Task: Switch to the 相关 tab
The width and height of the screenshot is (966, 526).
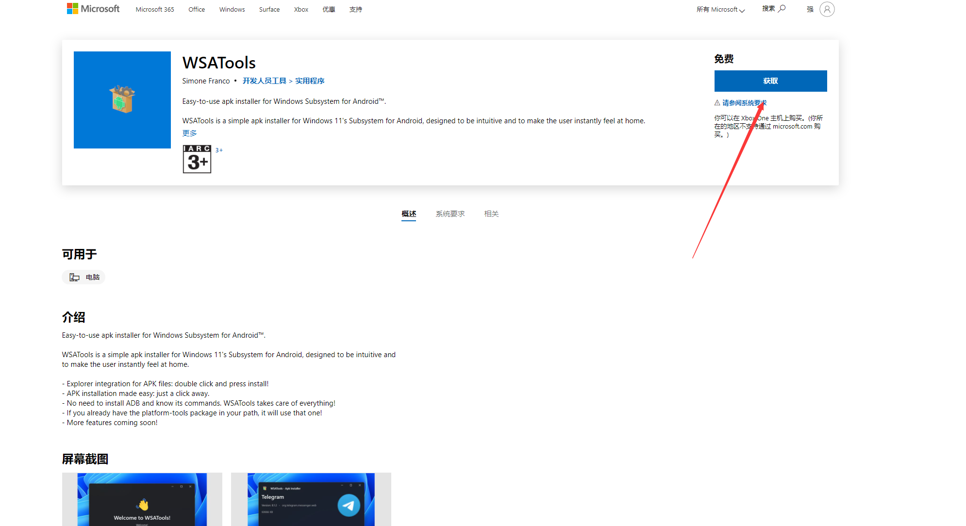Action: [x=491, y=214]
